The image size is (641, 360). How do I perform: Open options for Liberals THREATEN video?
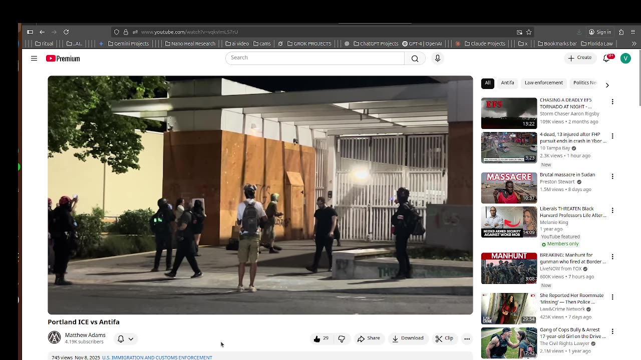tap(612, 210)
